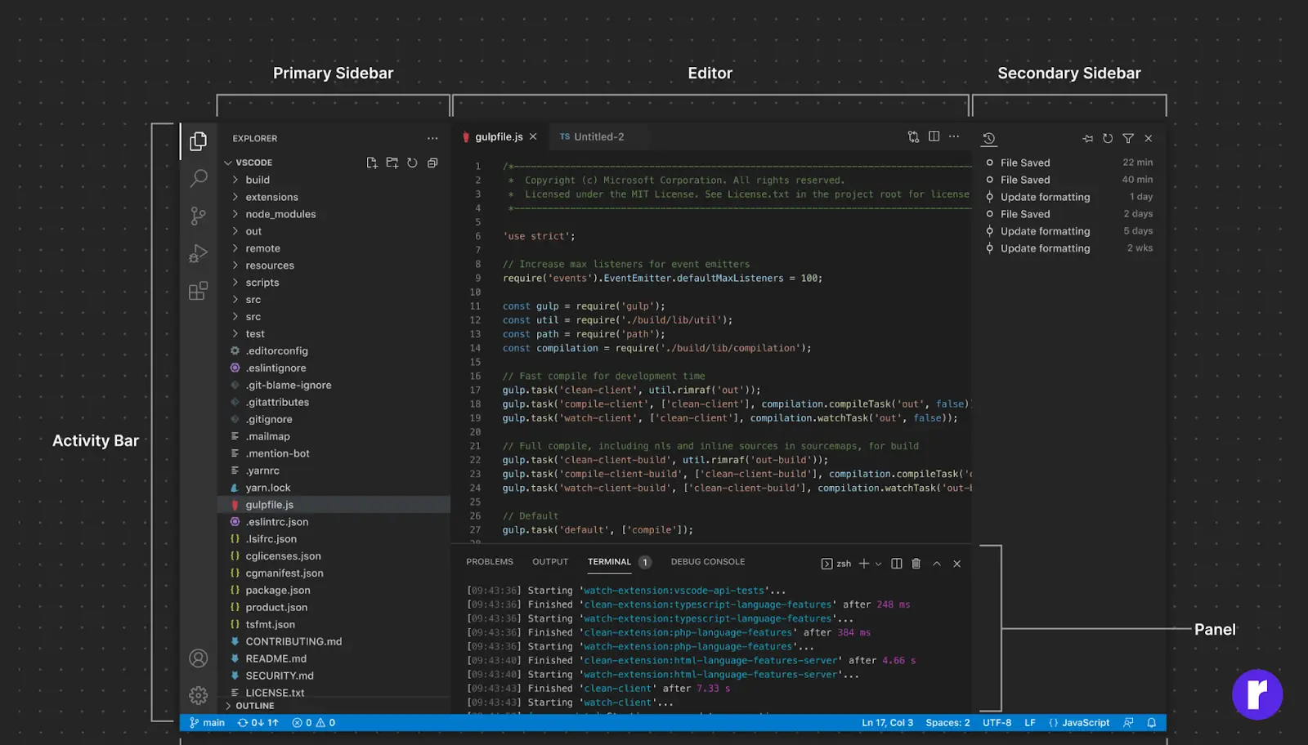Change UTF-8 file encoding
This screenshot has width=1308, height=745.
point(997,723)
